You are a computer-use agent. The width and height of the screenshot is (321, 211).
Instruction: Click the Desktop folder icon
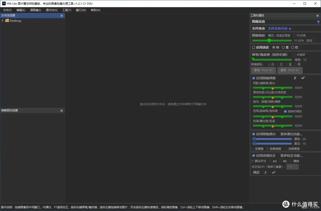click(x=7, y=21)
